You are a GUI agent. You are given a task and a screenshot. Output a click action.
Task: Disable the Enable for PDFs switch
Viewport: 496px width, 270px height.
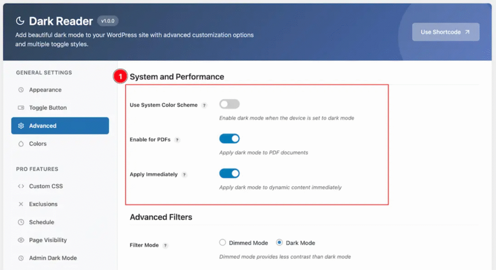229,139
